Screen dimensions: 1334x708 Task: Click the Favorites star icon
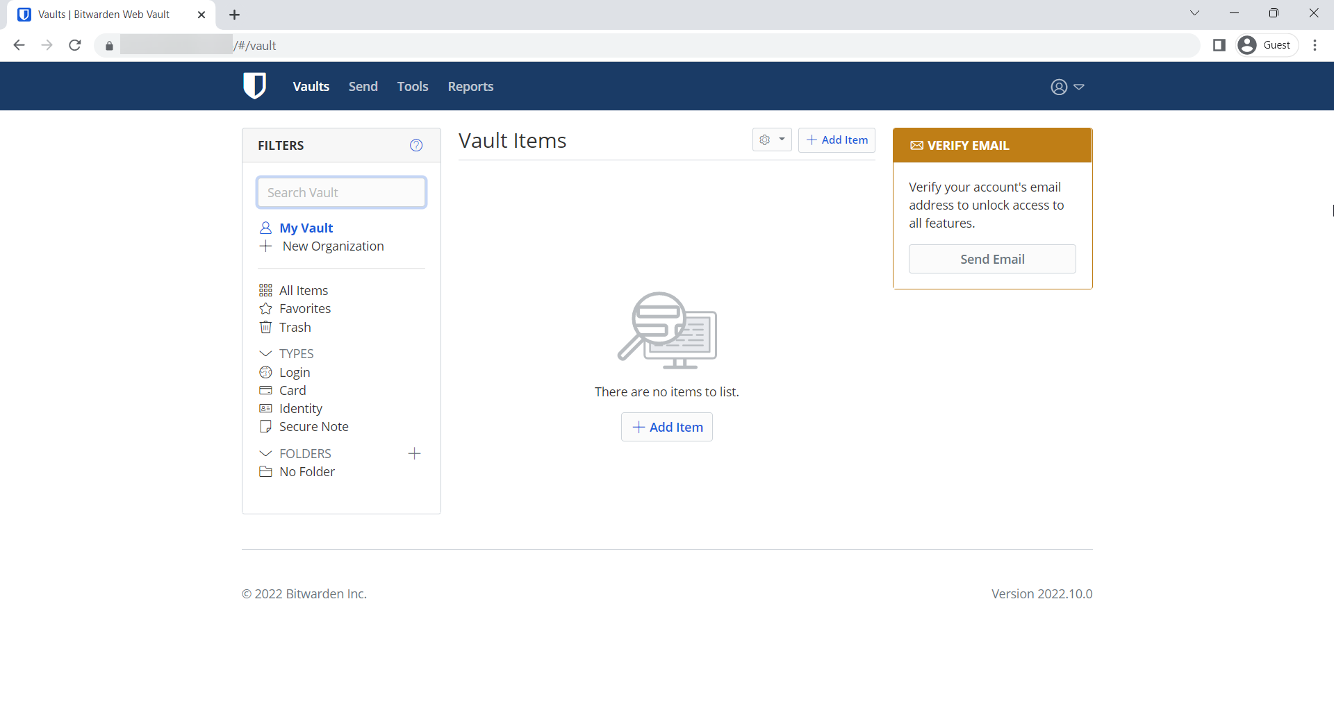[x=265, y=309]
